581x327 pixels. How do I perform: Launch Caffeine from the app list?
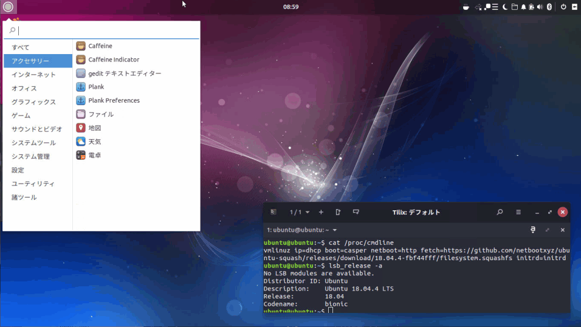136,46
